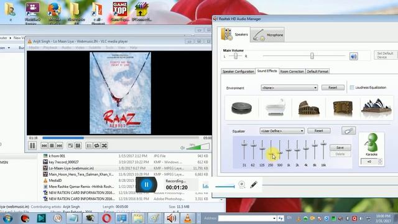Select the Speakers device tab in Realtek

[x=234, y=34]
